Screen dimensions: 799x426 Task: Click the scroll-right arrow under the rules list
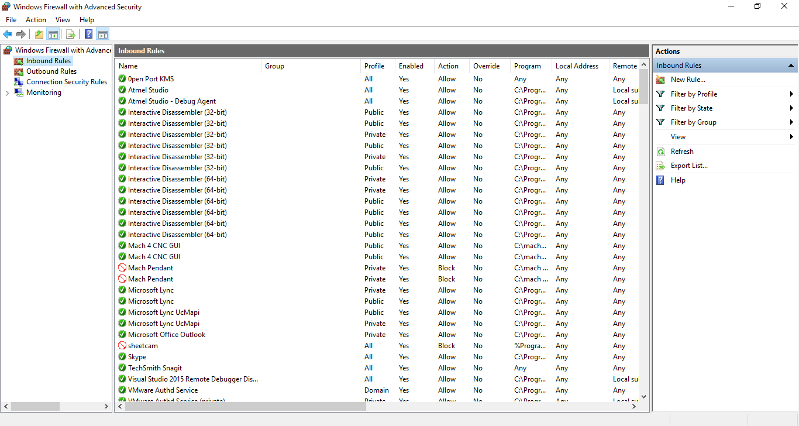pyautogui.click(x=635, y=406)
